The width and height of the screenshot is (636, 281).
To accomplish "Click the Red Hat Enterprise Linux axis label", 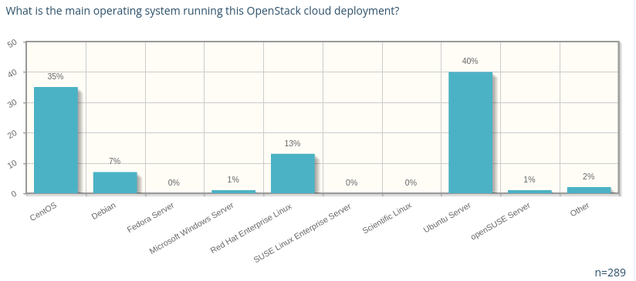I will coord(252,228).
